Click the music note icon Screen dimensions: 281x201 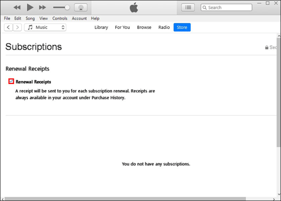pyautogui.click(x=30, y=27)
